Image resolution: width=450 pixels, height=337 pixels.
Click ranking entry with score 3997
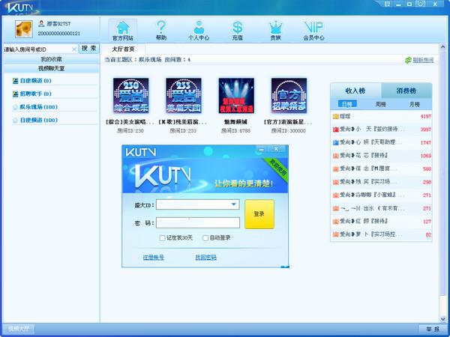(382, 130)
